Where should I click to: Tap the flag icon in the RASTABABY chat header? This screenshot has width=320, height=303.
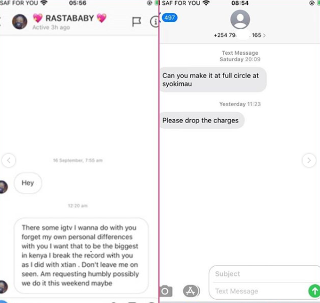pos(137,22)
